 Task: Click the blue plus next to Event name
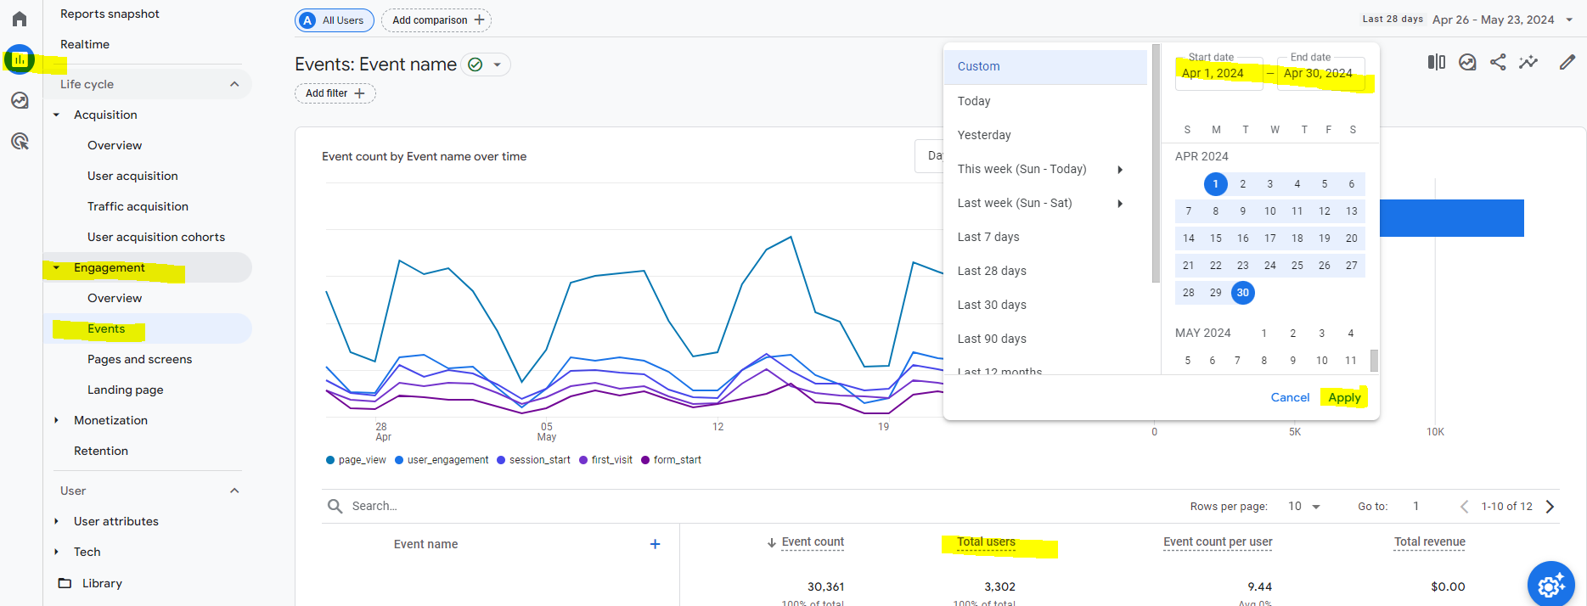click(x=655, y=544)
